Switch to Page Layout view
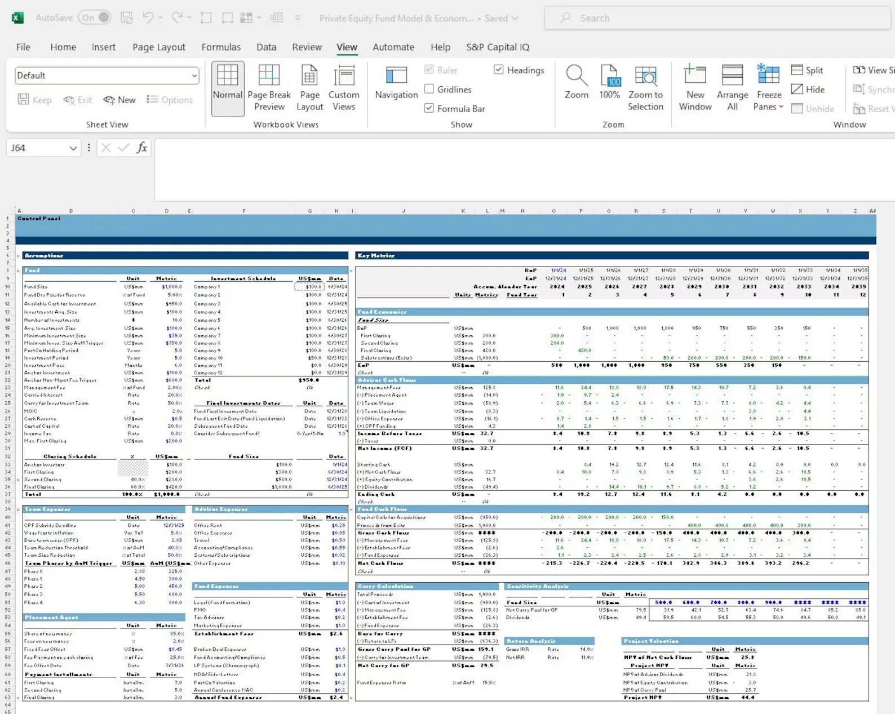This screenshot has width=895, height=714. (309, 88)
